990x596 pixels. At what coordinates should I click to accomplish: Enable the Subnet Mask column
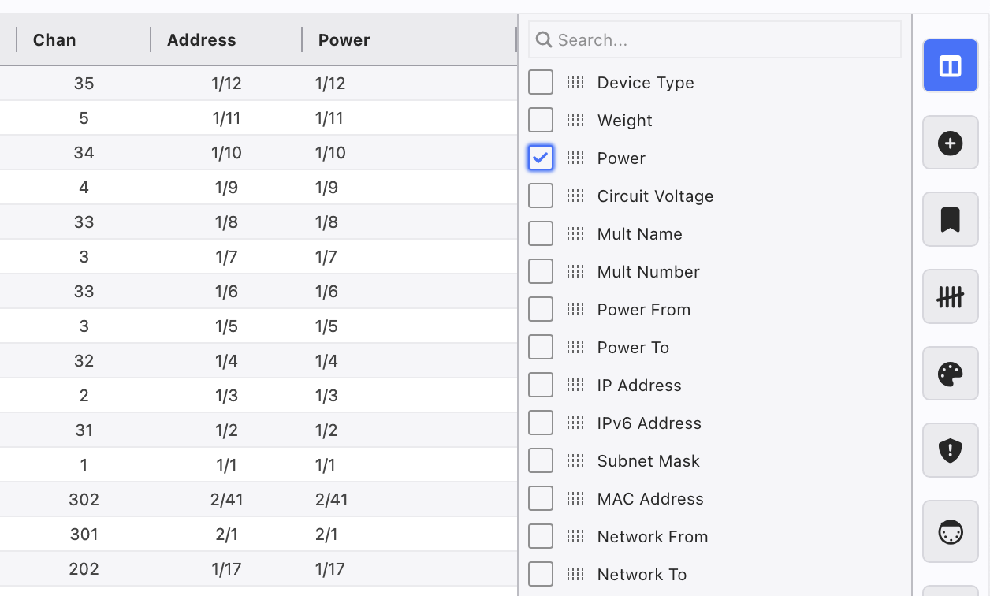[x=541, y=461]
